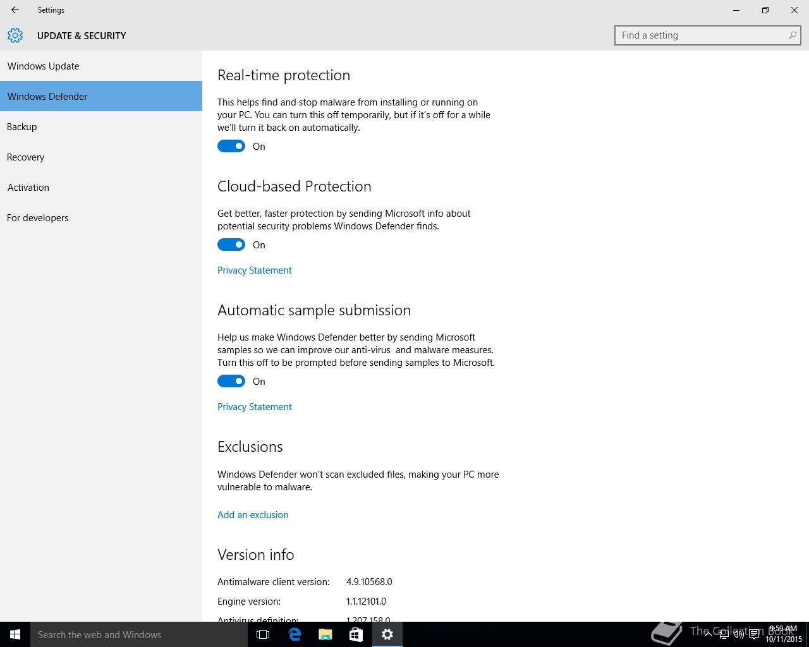This screenshot has height=647, width=809.
Task: Click the Real-time protection heading
Action: pos(284,75)
